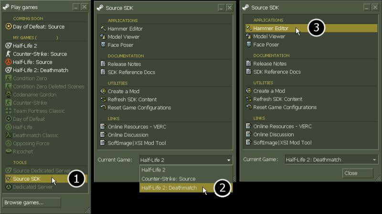Open Release Notes in right Source SDK window
This screenshot has width=382, height=214.
coord(270,64)
